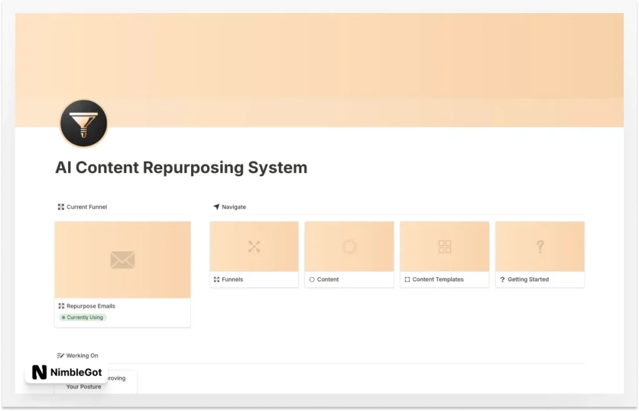Image resolution: width=639 pixels, height=411 pixels.
Task: Select the crossed-arrows icon on the Funnels card
Action: point(254,246)
